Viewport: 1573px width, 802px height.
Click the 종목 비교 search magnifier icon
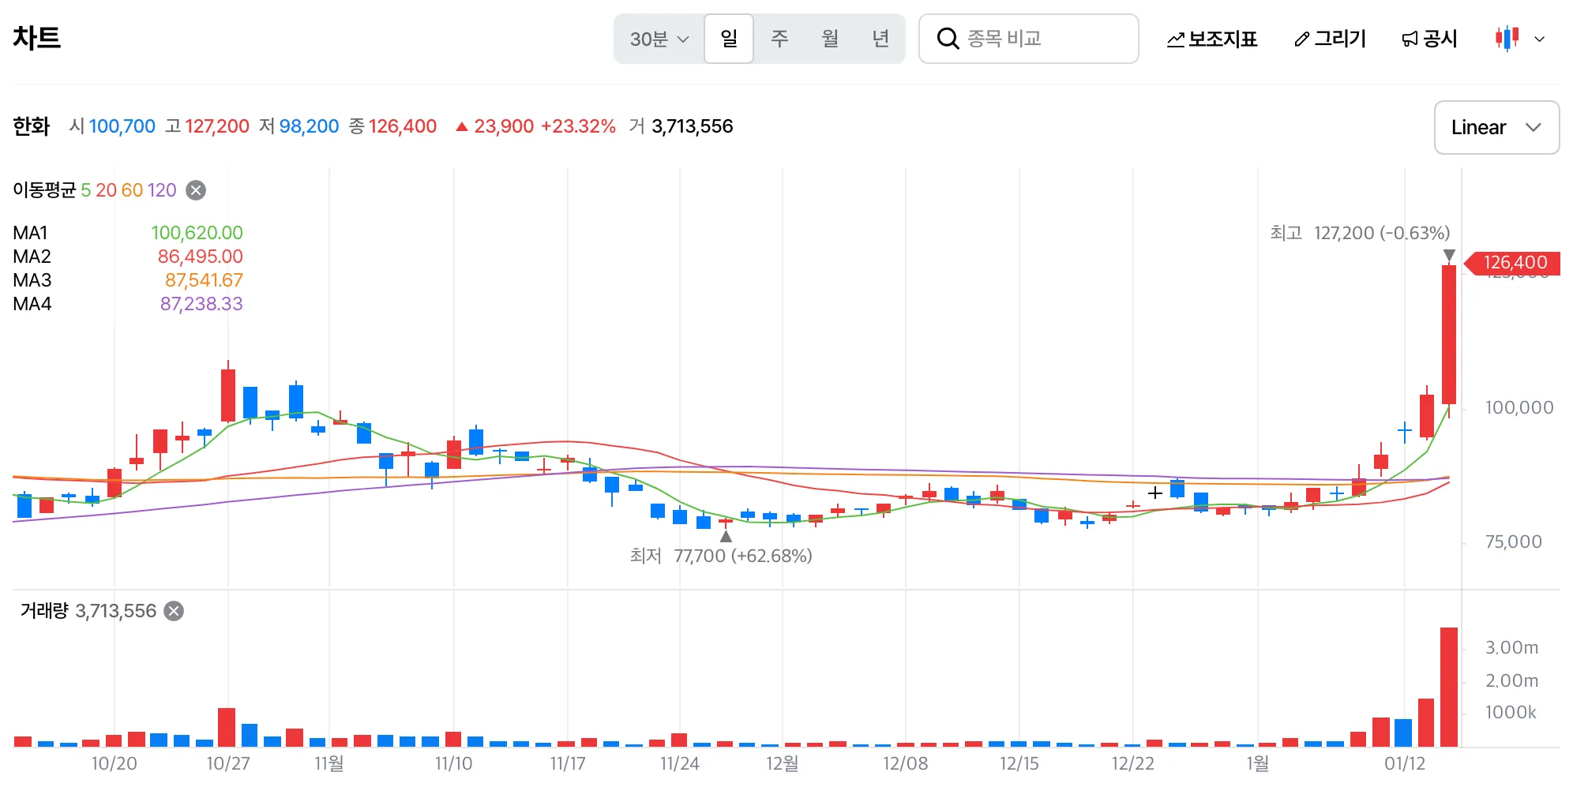948,39
